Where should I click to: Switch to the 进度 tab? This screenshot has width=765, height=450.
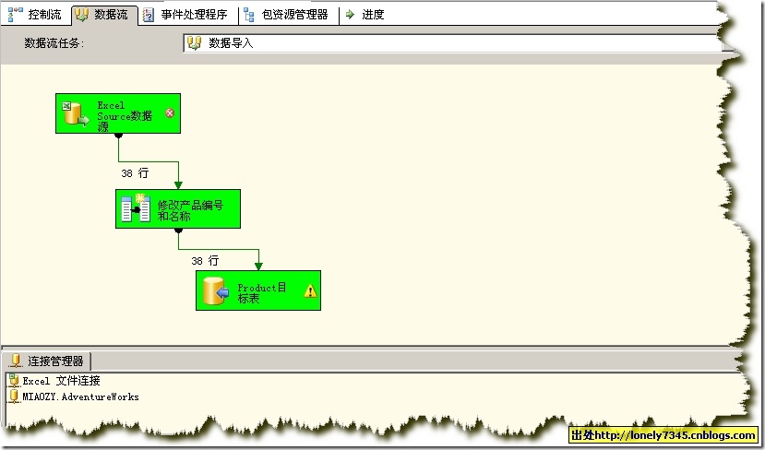(365, 15)
